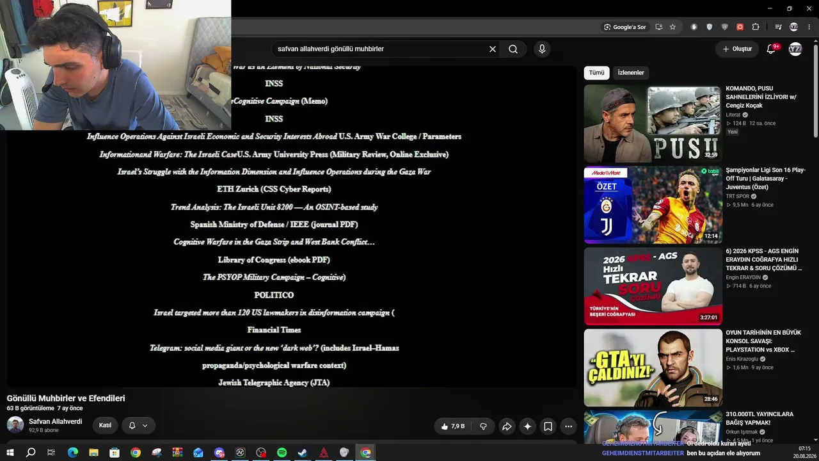Image resolution: width=819 pixels, height=461 pixels.
Task: Click the sparkle Ask icon below video
Action: click(x=527, y=426)
